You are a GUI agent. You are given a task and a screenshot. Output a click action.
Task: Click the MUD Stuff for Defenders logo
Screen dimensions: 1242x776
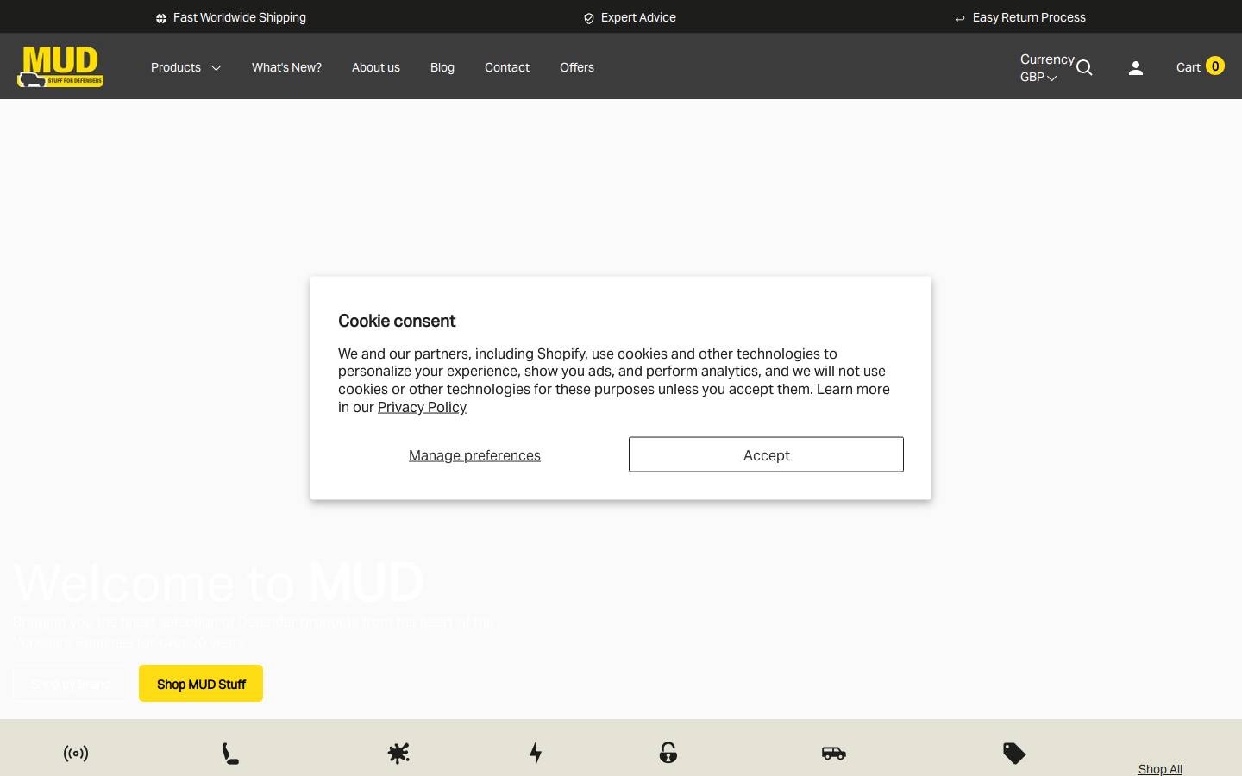coord(60,66)
